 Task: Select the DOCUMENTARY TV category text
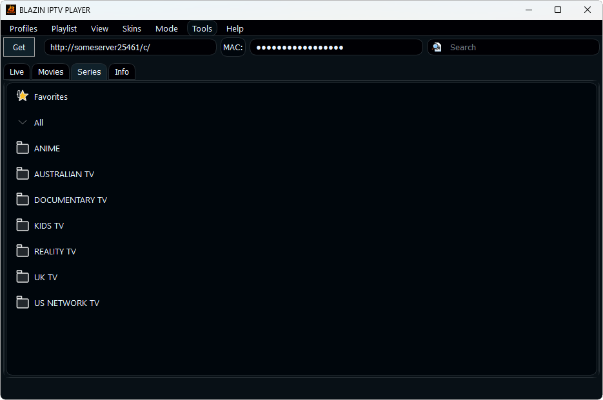point(71,200)
